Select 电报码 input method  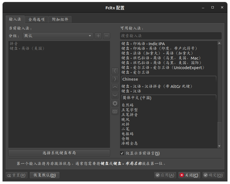169,134
